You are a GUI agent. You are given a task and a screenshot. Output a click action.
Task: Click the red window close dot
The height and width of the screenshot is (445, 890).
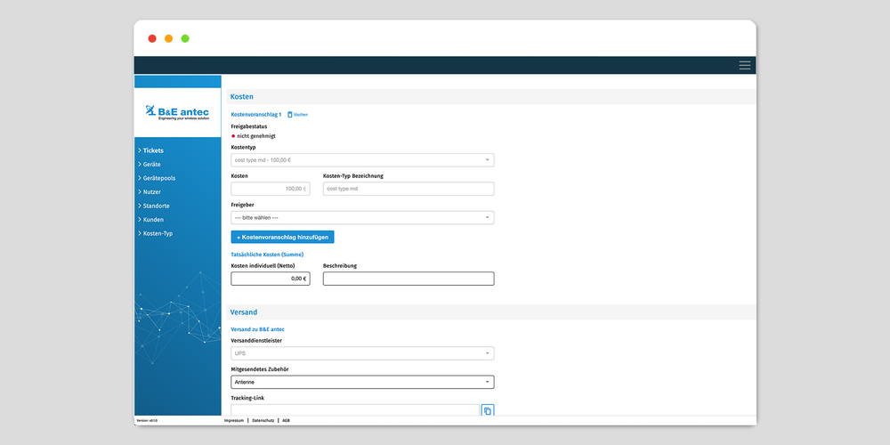coord(152,38)
